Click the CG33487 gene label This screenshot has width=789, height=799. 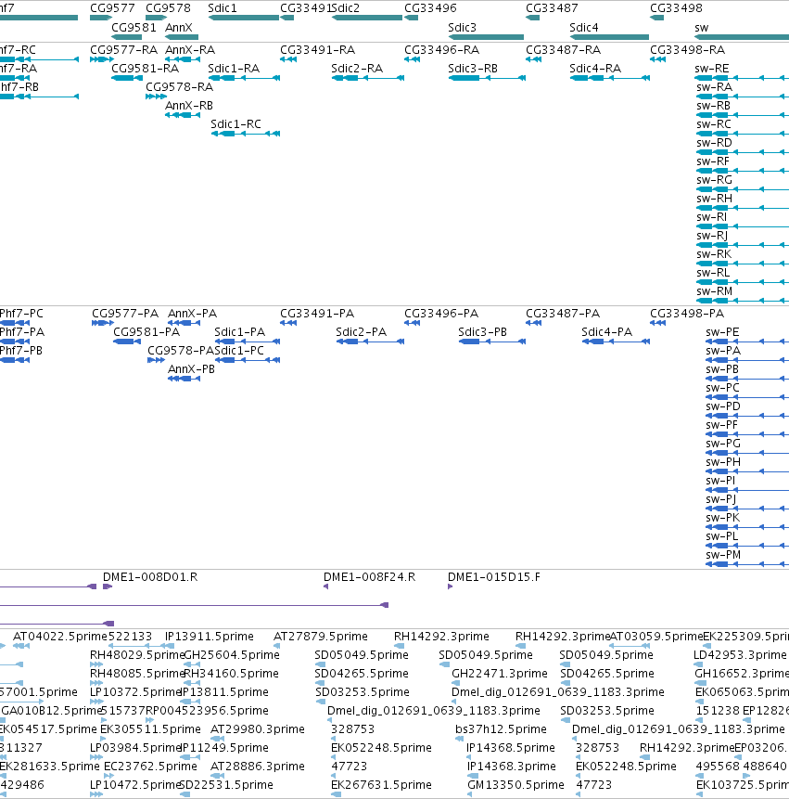point(552,8)
